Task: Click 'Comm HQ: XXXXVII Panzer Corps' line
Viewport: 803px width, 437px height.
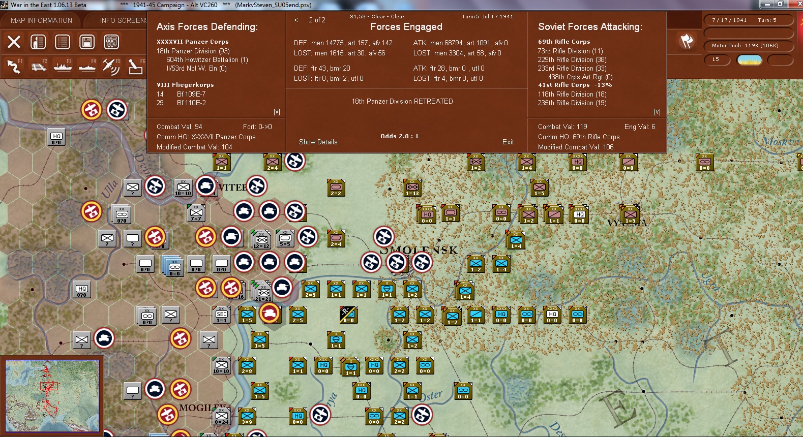Action: tap(206, 137)
